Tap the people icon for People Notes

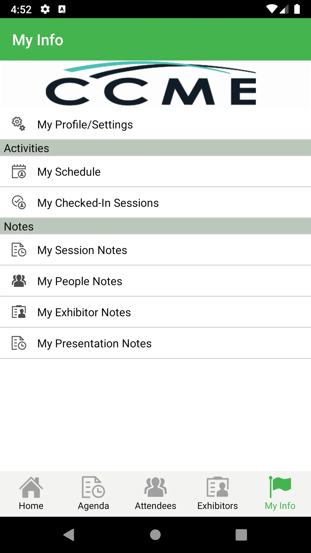click(x=19, y=281)
